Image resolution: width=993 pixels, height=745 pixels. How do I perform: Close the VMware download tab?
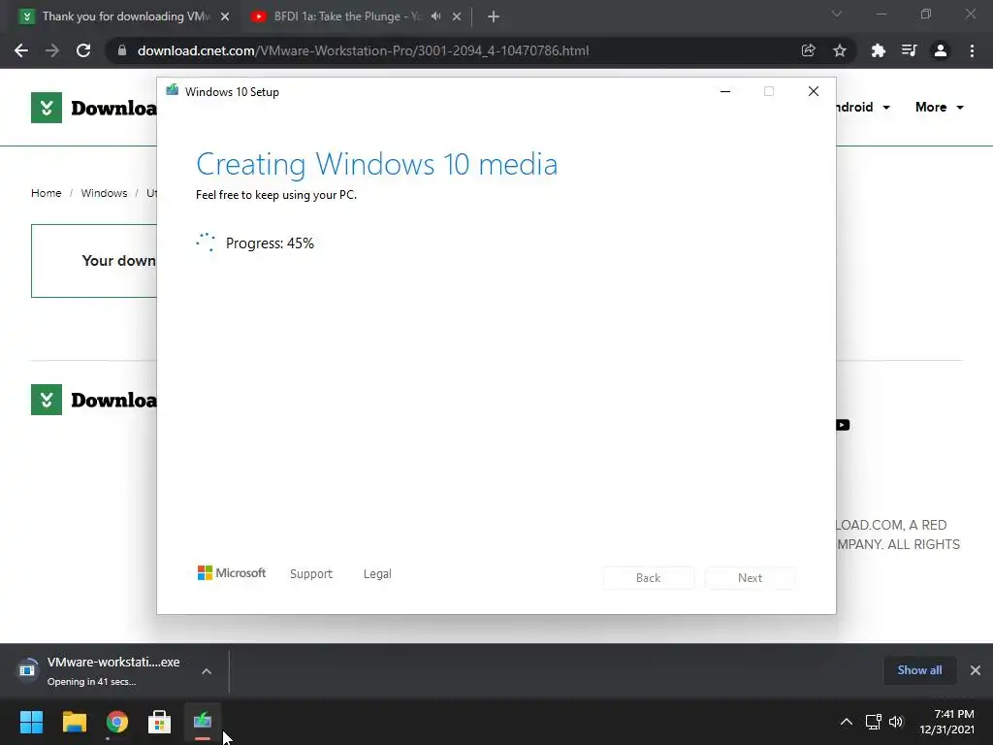tap(225, 16)
